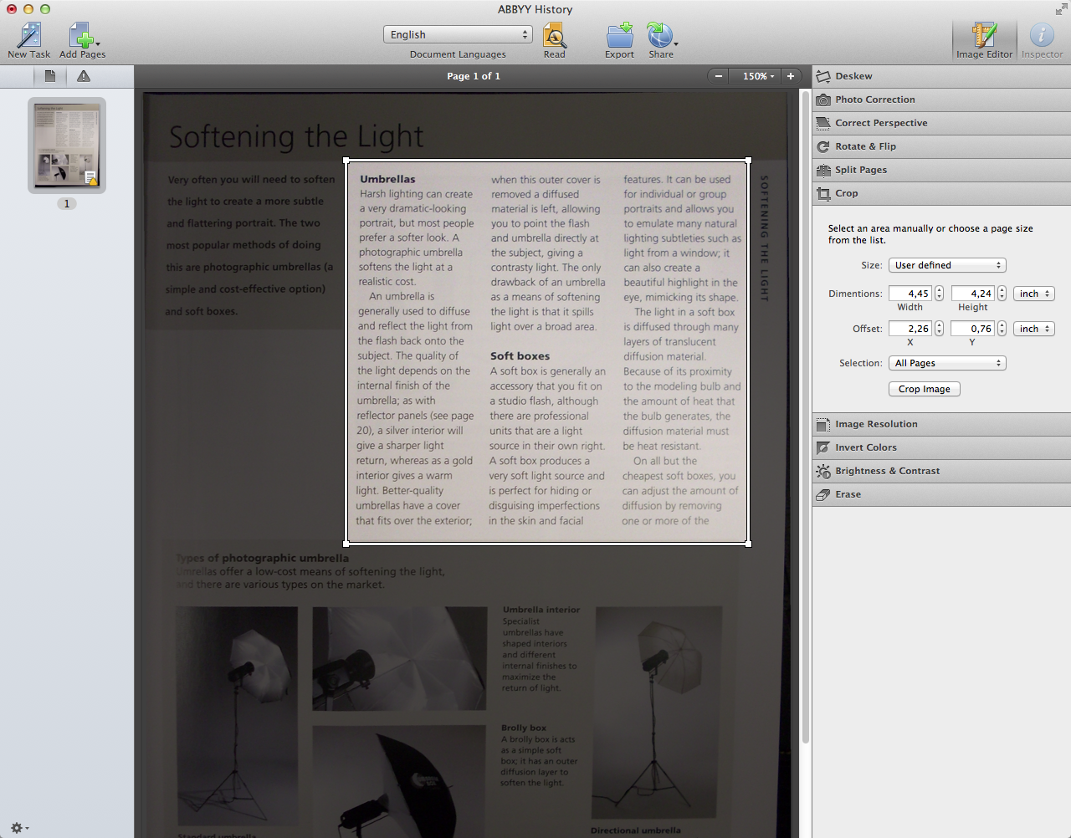The width and height of the screenshot is (1071, 838).
Task: Click the Read document icon
Action: tap(554, 35)
